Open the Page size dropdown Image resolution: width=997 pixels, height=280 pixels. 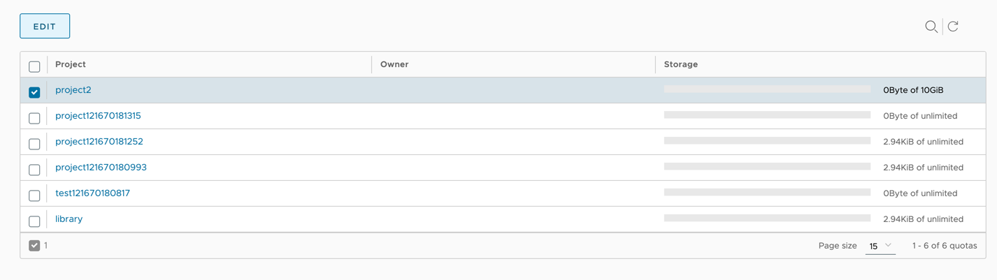pyautogui.click(x=880, y=246)
